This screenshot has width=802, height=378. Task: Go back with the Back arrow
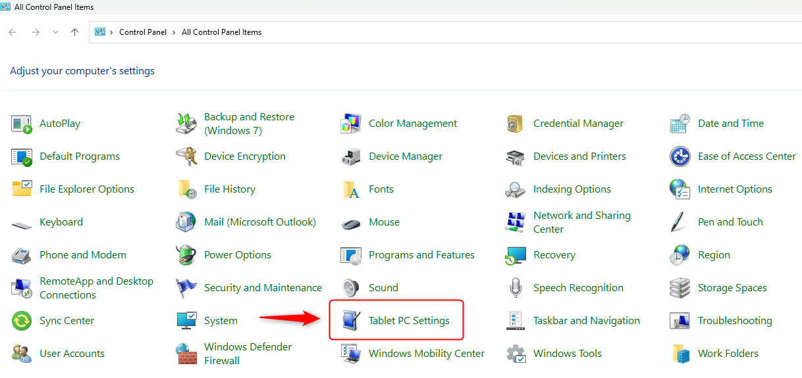[x=13, y=32]
